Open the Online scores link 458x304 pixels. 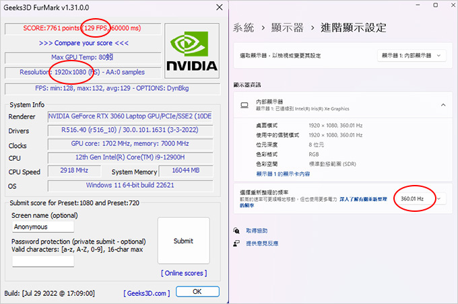pyautogui.click(x=184, y=273)
